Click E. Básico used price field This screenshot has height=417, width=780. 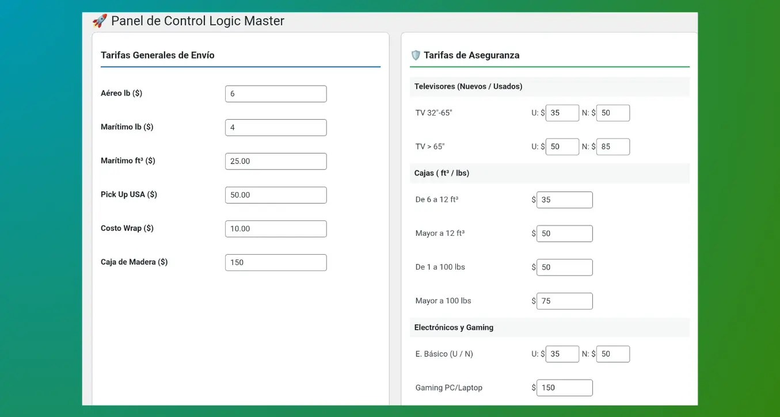(562, 354)
